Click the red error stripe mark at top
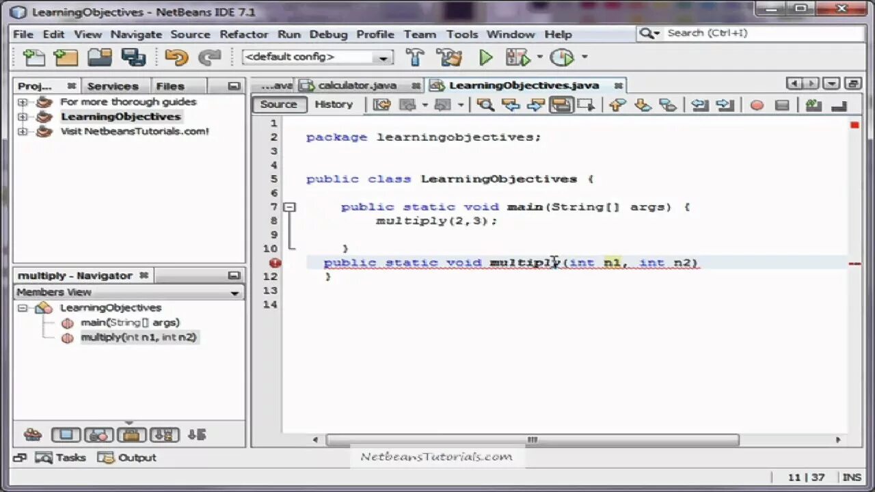Image resolution: width=875 pixels, height=492 pixels. (854, 125)
